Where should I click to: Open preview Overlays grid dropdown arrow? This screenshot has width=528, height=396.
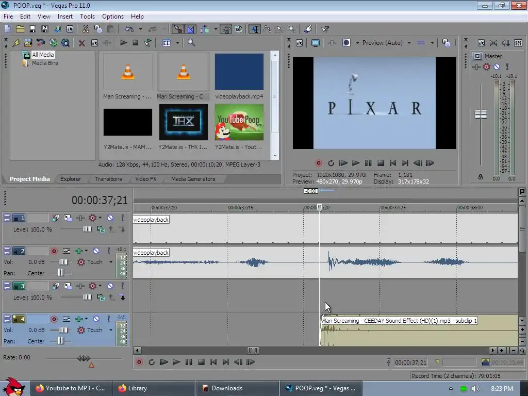click(433, 43)
